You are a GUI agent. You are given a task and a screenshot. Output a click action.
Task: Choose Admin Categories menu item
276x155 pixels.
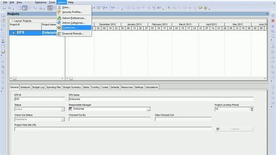[74, 23]
